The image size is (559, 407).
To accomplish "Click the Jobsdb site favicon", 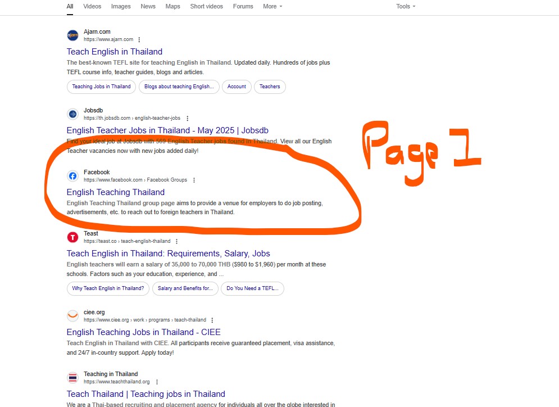I will (x=72, y=114).
